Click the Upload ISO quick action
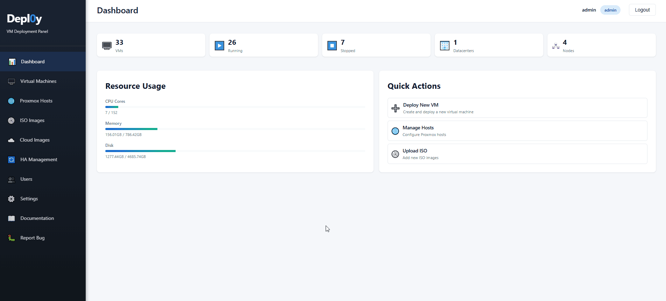666x301 pixels. [x=517, y=154]
